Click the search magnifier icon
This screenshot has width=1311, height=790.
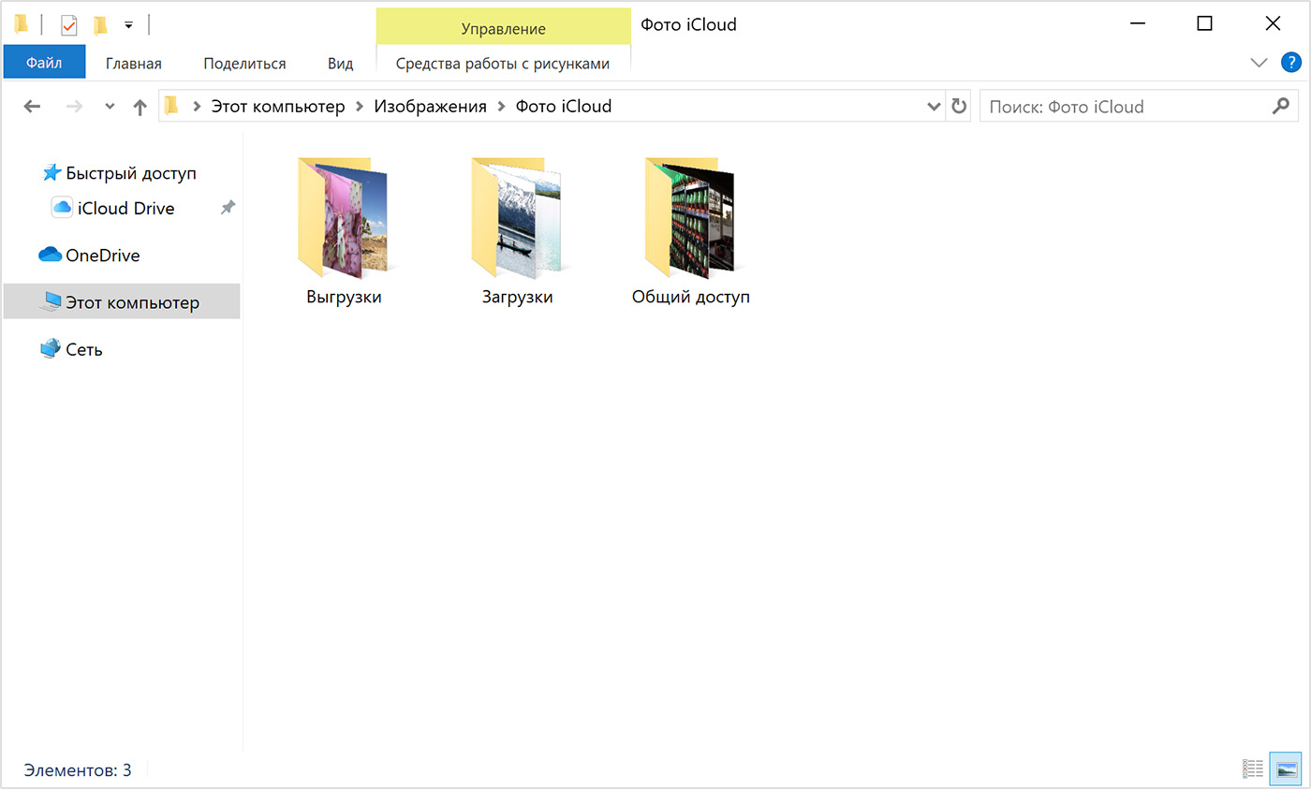pos(1281,106)
